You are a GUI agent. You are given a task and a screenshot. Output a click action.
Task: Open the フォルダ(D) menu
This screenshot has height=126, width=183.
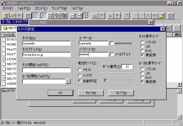click(24, 8)
